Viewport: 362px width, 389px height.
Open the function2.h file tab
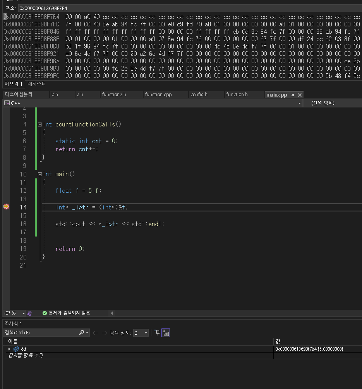(114, 95)
